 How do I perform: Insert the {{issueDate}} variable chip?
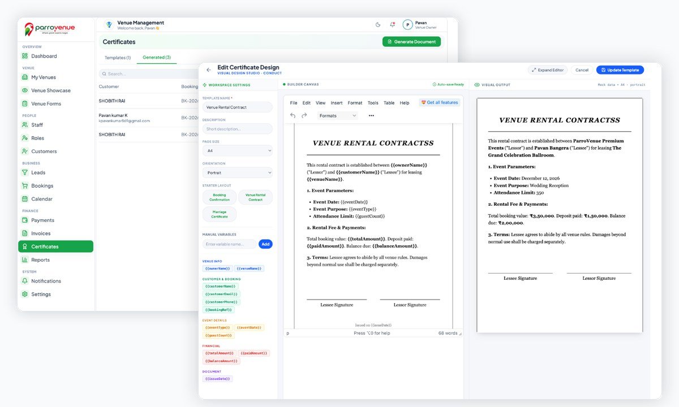click(x=217, y=379)
